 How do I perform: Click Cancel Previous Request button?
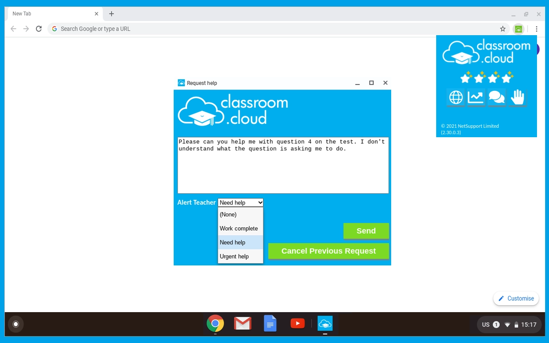tap(329, 251)
